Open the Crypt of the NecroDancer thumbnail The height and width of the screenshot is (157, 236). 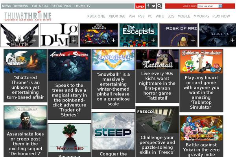click(x=99, y=35)
